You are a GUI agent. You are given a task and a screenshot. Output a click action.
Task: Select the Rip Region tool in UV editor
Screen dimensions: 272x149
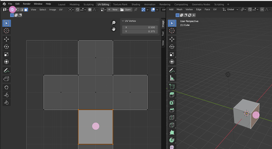[7, 79]
